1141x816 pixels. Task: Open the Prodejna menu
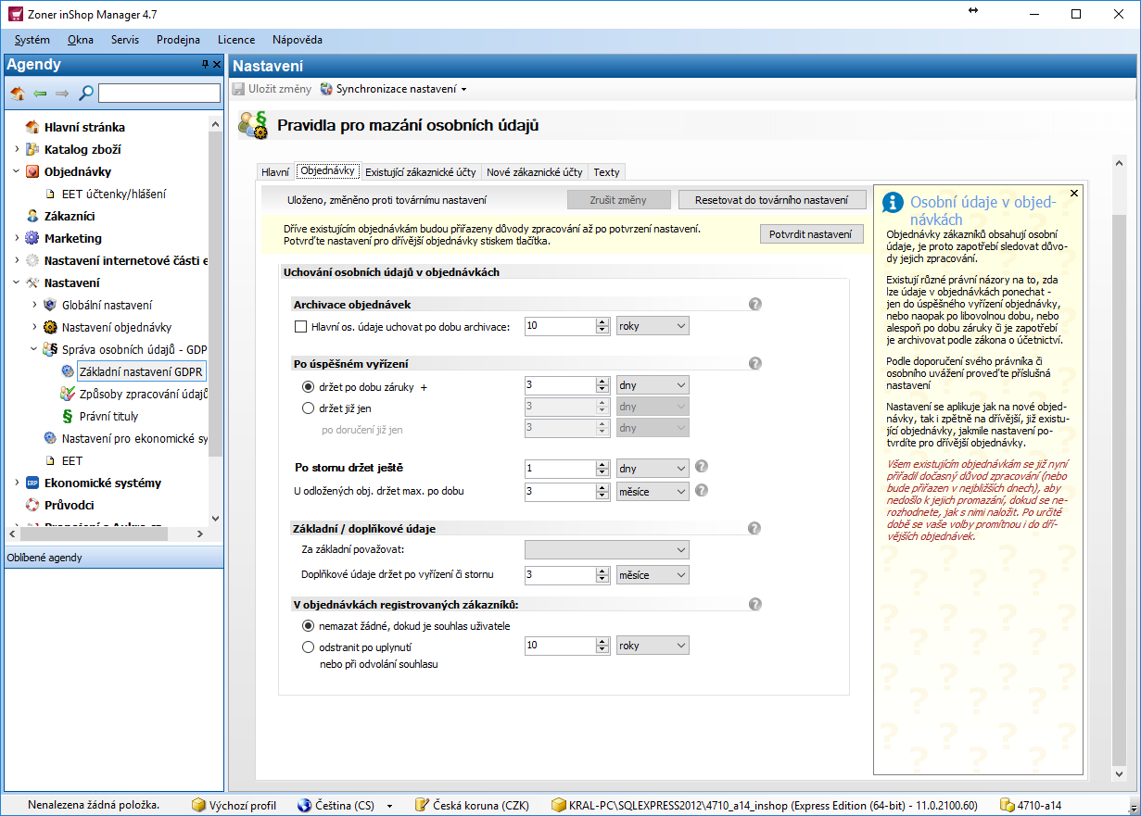tap(178, 40)
